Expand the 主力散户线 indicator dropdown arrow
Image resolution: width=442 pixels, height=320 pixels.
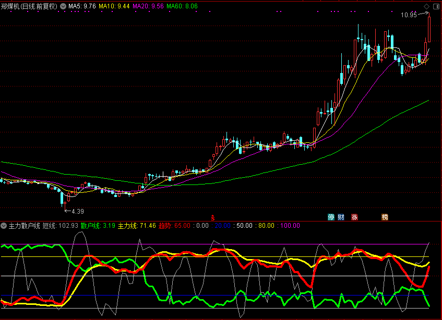tap(4, 226)
